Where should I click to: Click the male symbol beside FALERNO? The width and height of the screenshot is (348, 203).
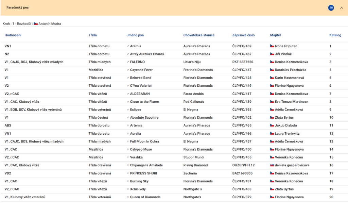128,62
